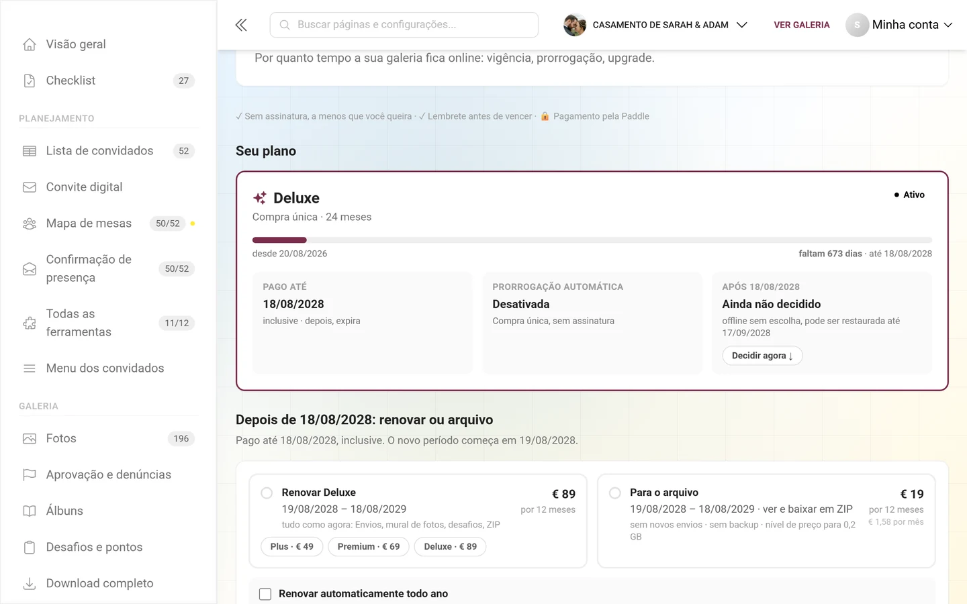Click the Todas as ferramentas 11/12 badge
This screenshot has width=967, height=604.
[177, 323]
